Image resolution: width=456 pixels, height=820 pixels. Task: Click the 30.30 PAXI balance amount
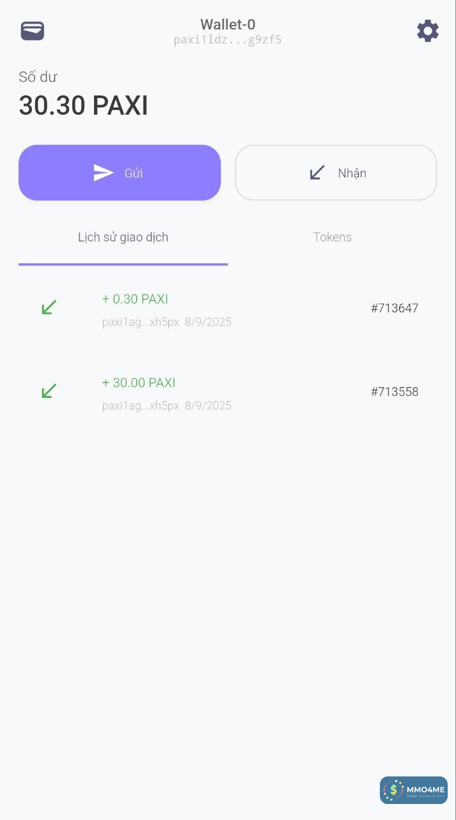coord(83,106)
